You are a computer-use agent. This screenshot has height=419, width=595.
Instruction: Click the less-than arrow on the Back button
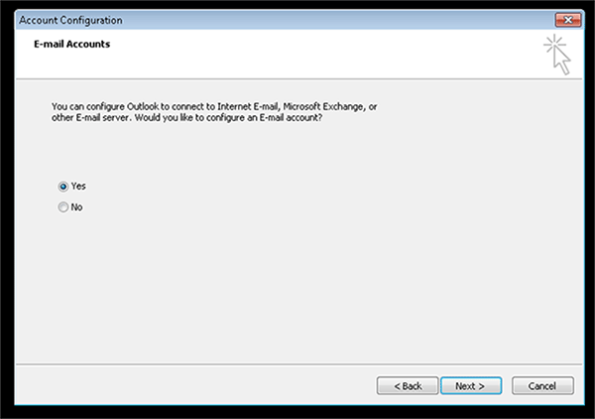click(397, 386)
